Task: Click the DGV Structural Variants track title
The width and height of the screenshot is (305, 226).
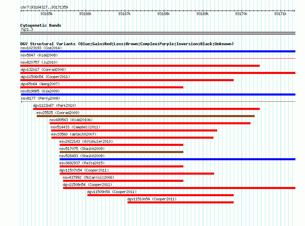Action: pos(127,44)
